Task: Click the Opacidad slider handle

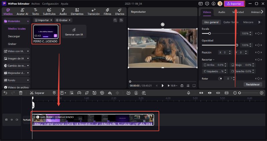Action: point(237,45)
